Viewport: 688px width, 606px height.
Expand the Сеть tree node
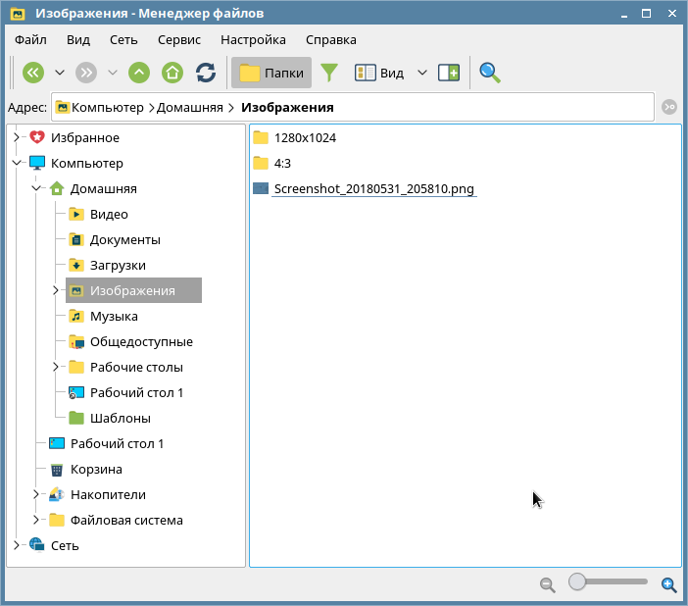17,545
